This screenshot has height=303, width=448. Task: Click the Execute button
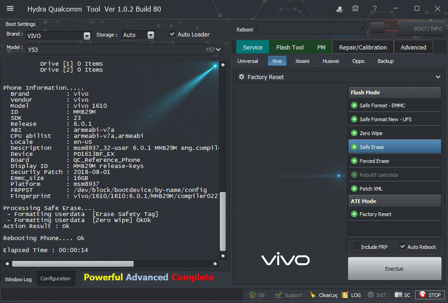click(394, 268)
